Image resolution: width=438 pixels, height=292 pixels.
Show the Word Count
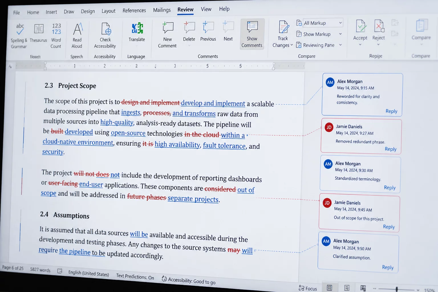pyautogui.click(x=56, y=36)
